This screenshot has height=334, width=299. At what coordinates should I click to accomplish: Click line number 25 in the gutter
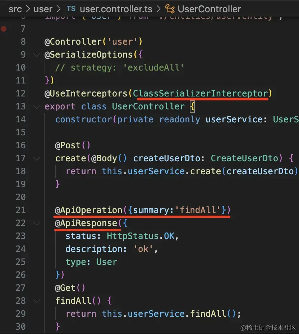coord(21,262)
